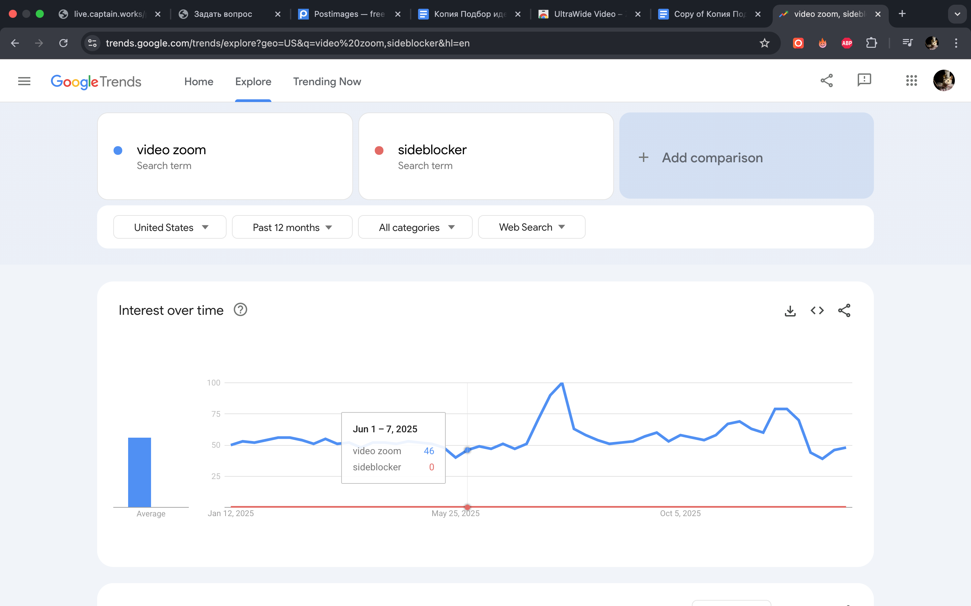971x606 pixels.
Task: Expand the United States region dropdown
Action: 170,227
